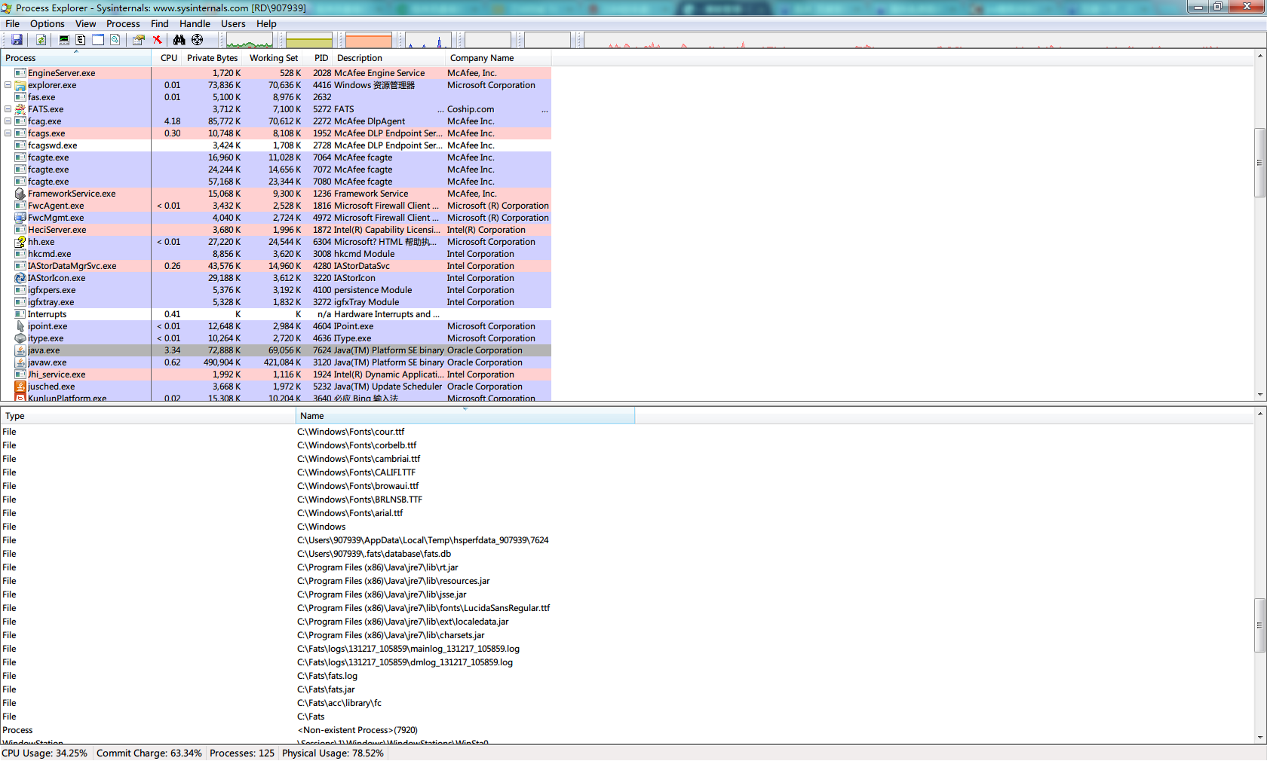Viewport: 1267px width, 761px height.
Task: Select the HeciServer.exe process row
Action: (x=275, y=230)
